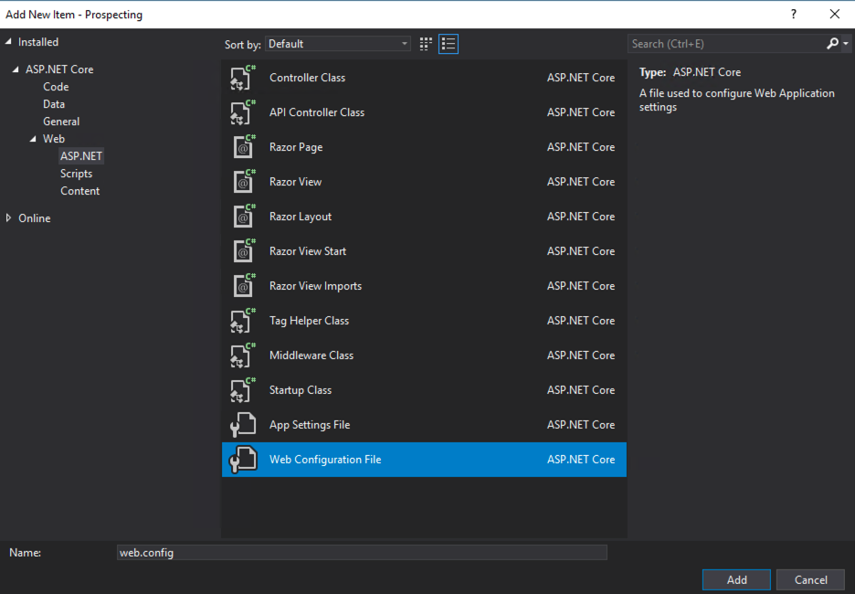This screenshot has height=594, width=855.
Task: Switch to medium icons view
Action: coord(426,43)
